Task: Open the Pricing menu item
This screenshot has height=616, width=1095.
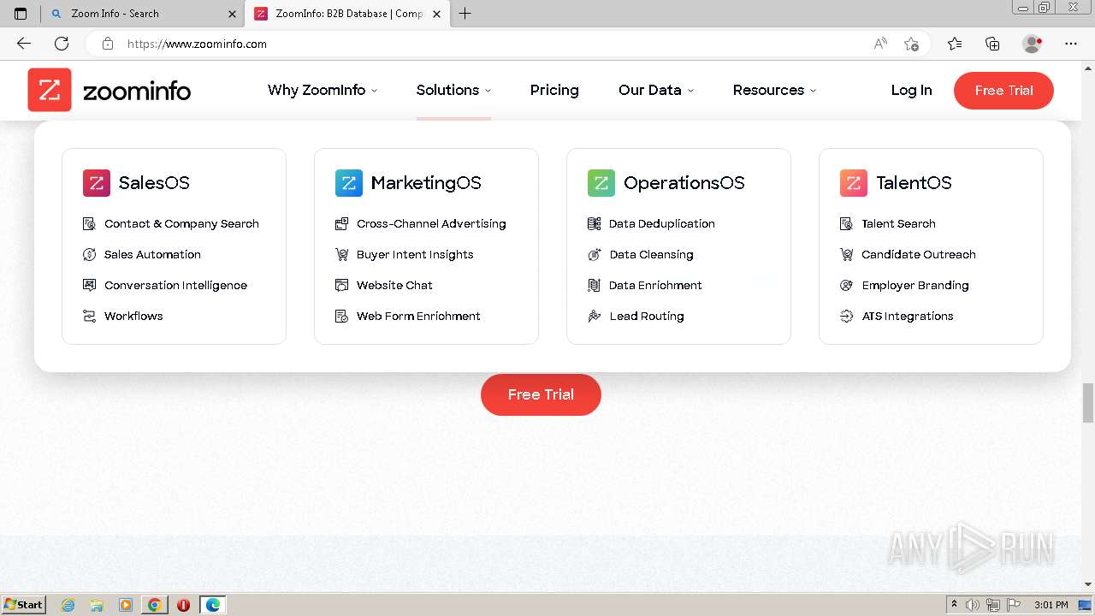Action: (554, 90)
